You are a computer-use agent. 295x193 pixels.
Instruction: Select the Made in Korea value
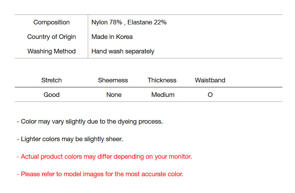(x=112, y=37)
